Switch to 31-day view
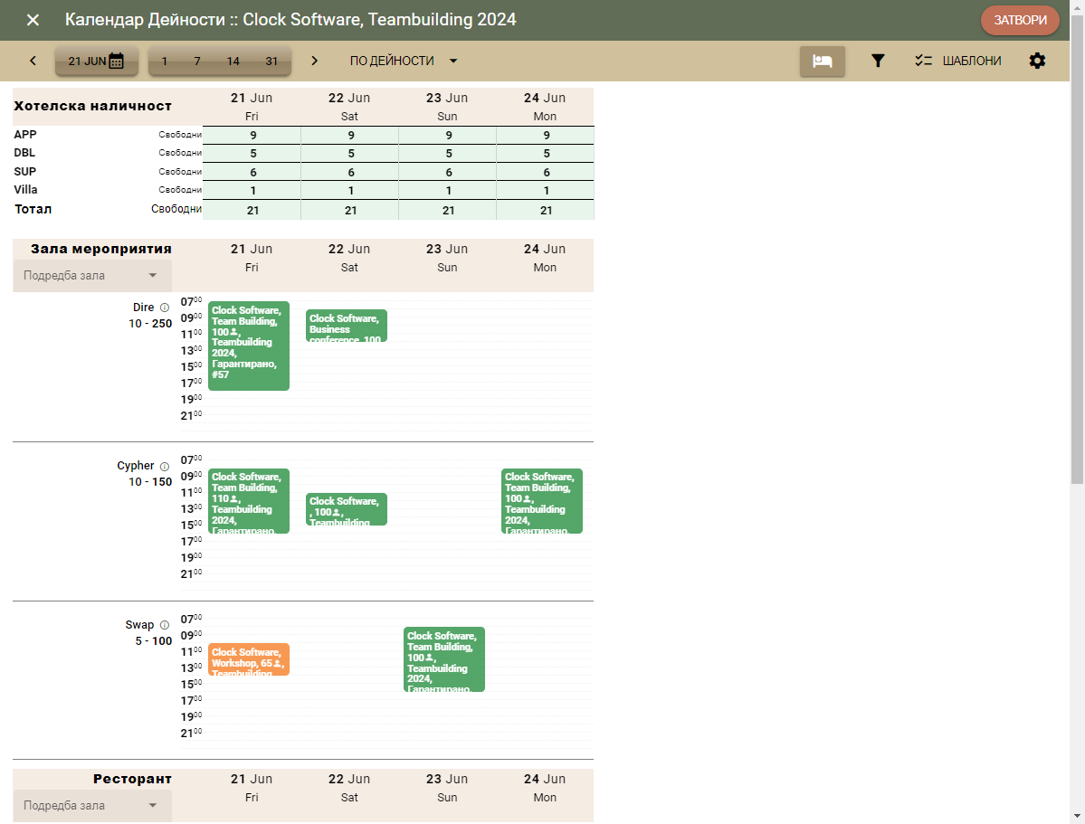The height and width of the screenshot is (824, 1085). (x=271, y=61)
